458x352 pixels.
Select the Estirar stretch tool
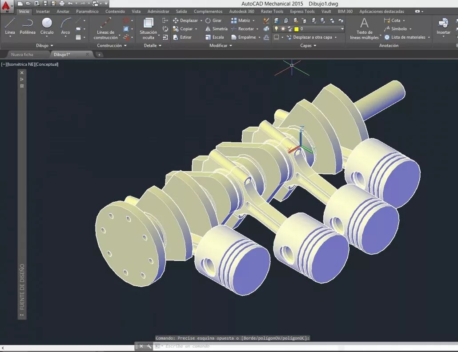[182, 37]
